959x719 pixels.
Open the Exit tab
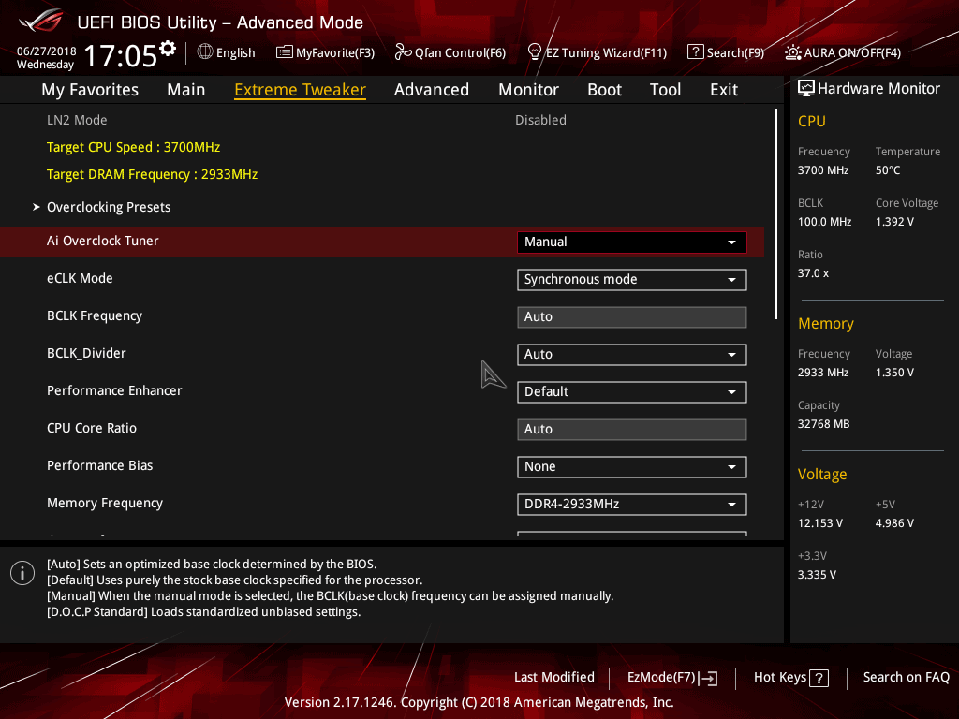(x=724, y=90)
